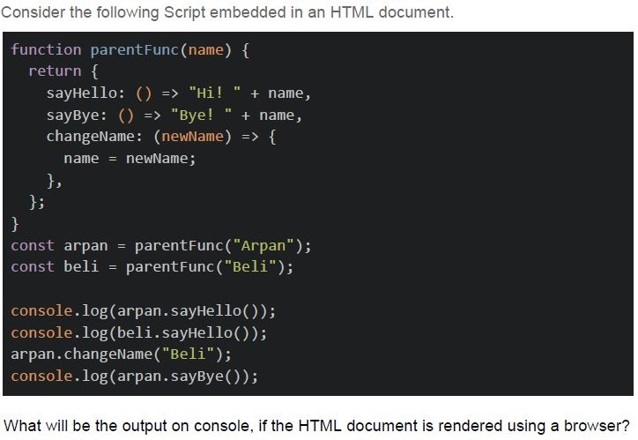Click the arpan.changeName("Beli") statement

pos(122,354)
